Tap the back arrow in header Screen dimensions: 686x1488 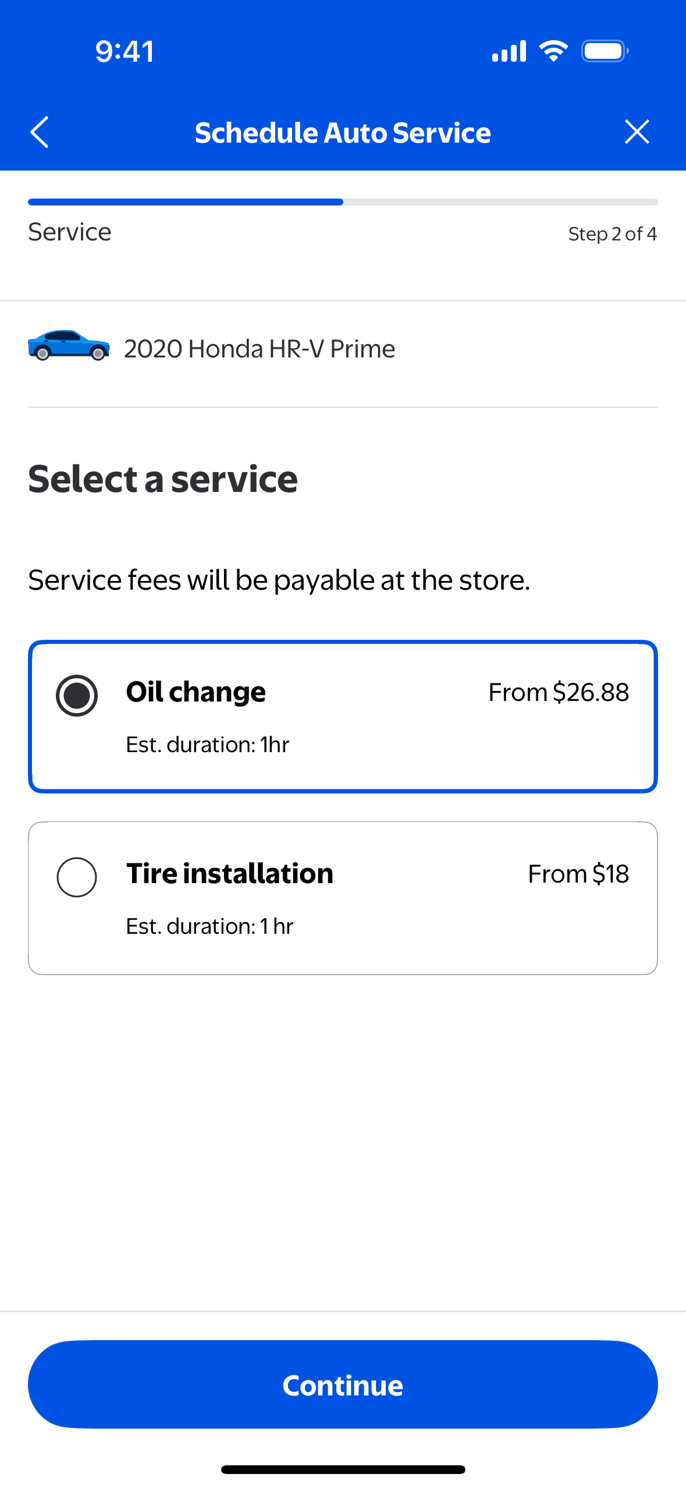tap(40, 132)
